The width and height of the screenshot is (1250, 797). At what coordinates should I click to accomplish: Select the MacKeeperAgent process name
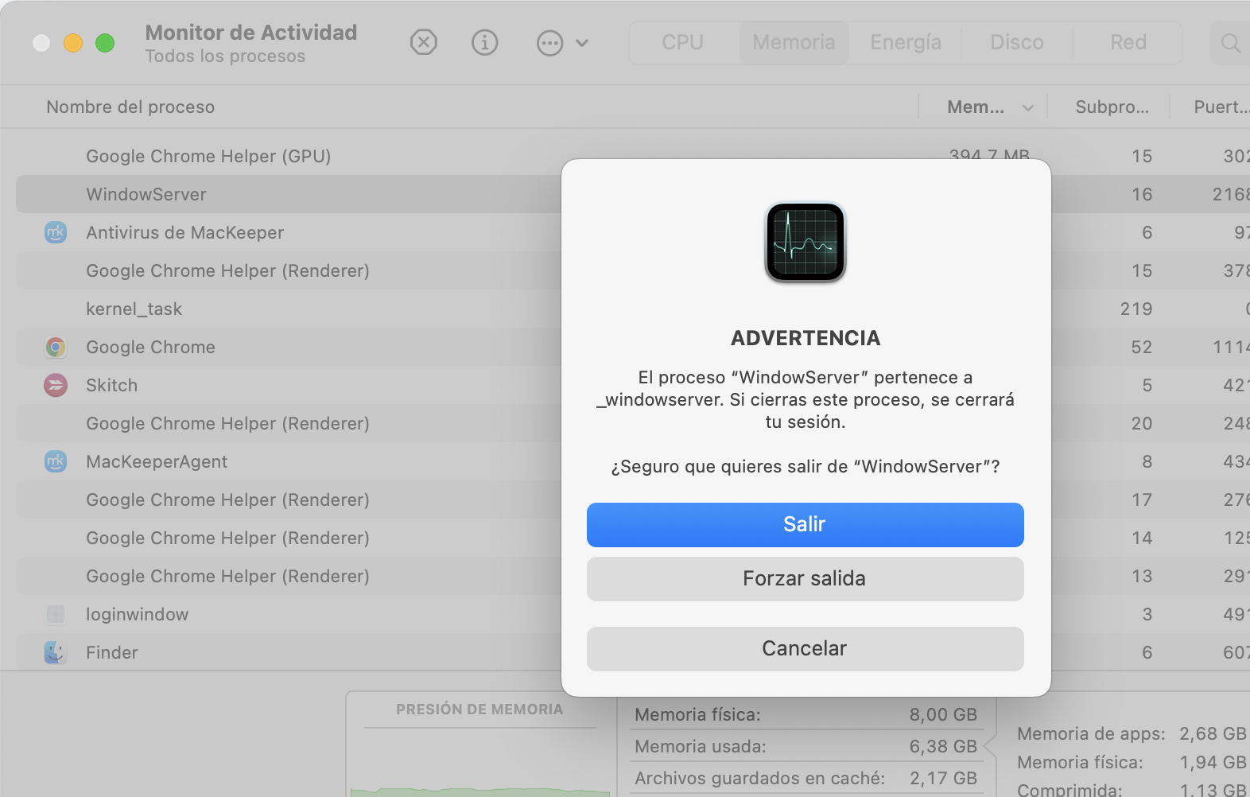click(157, 461)
